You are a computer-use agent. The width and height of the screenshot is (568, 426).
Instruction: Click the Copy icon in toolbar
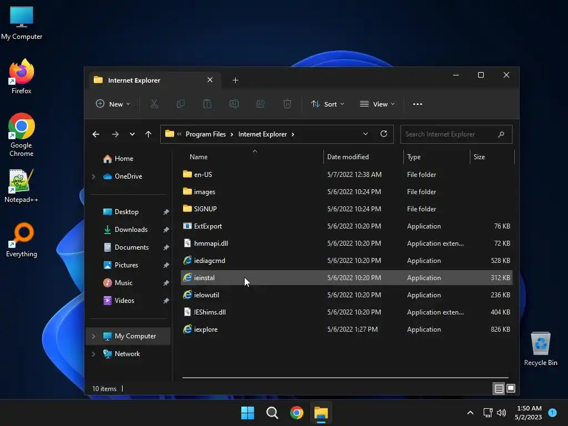(180, 104)
